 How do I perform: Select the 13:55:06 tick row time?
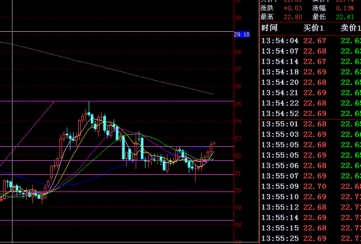tap(280, 165)
